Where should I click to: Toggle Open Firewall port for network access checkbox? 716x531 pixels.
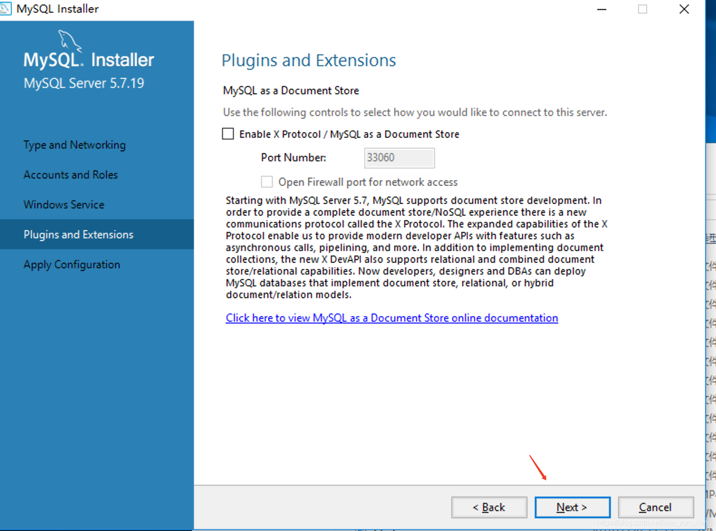point(267,182)
